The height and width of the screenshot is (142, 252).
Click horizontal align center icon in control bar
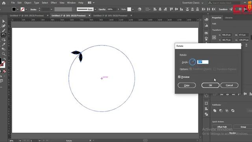[x=160, y=9]
